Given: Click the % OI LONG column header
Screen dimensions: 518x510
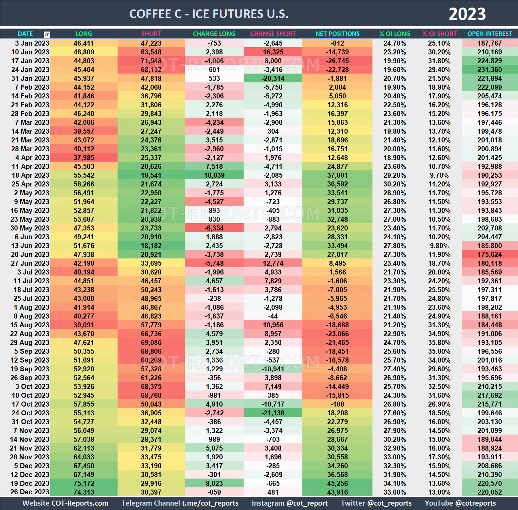Looking at the screenshot, I should coord(394,34).
